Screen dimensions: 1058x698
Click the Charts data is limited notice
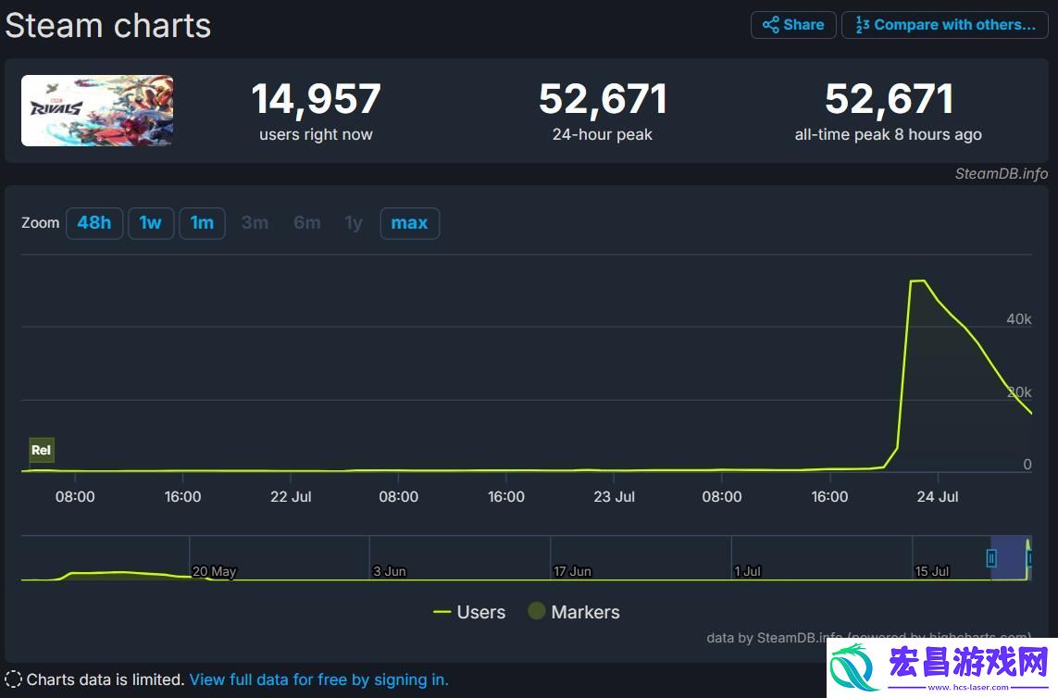[106, 679]
